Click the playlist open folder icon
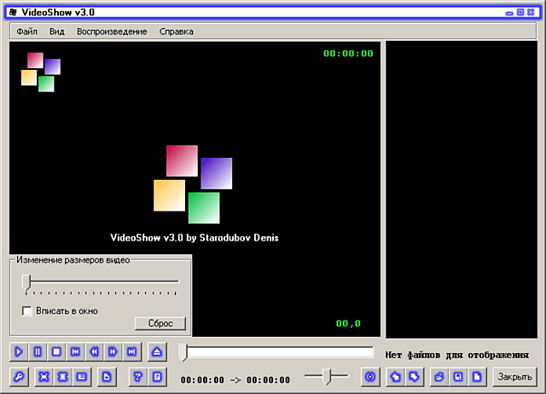 (x=439, y=376)
